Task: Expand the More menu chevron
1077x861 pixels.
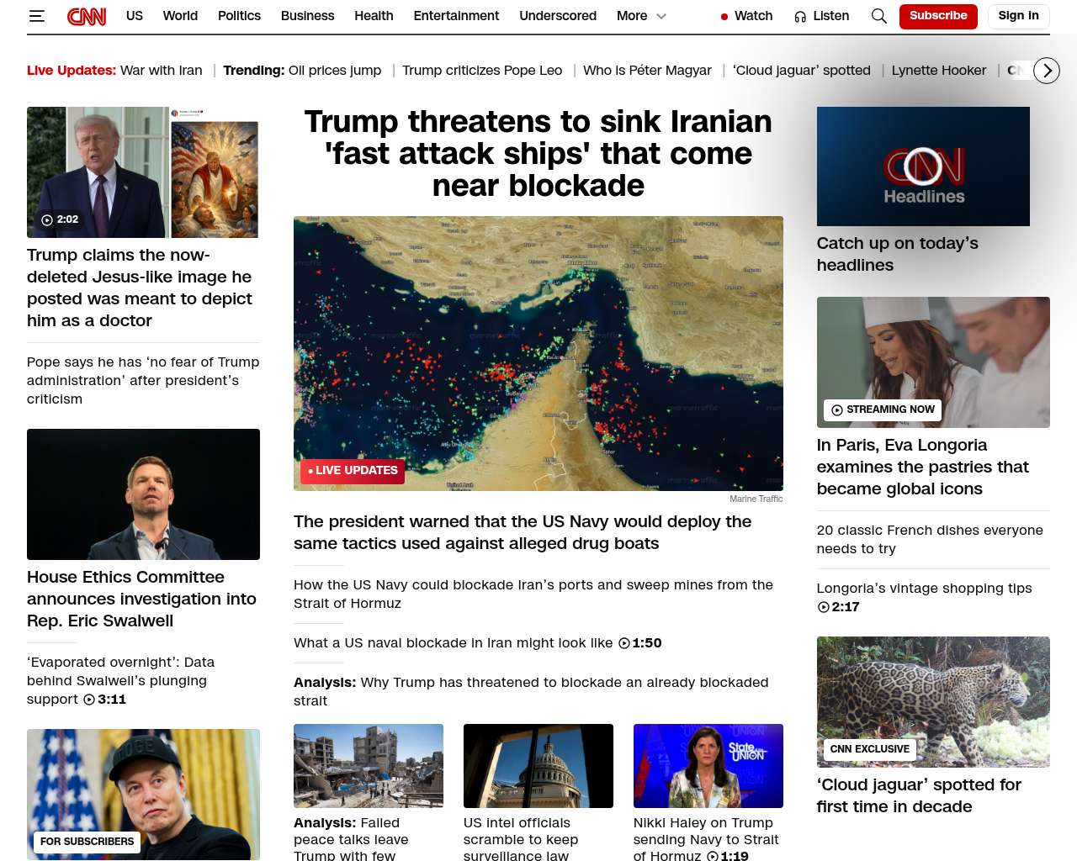Action: [661, 16]
